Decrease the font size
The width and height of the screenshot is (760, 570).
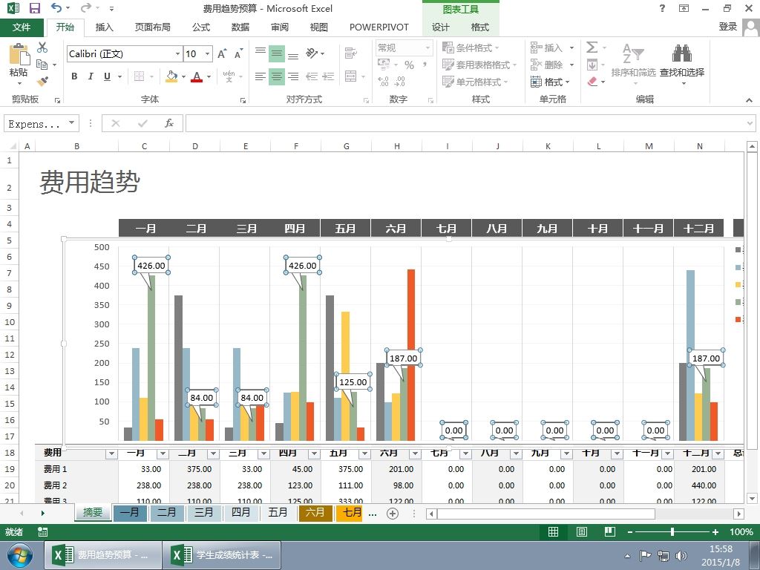point(237,53)
